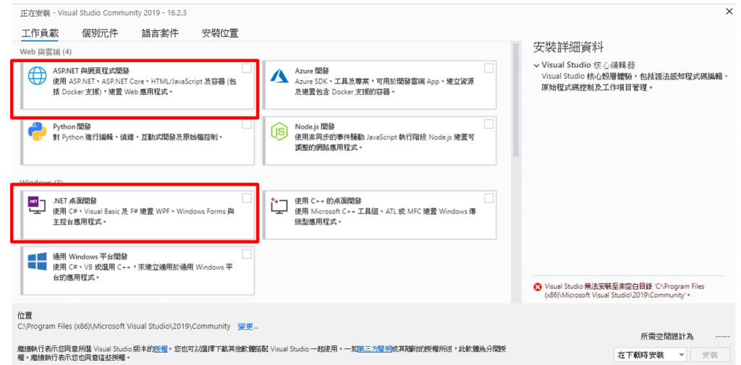Switch to the 工作負載 tab
The image size is (741, 365).
[x=40, y=33]
